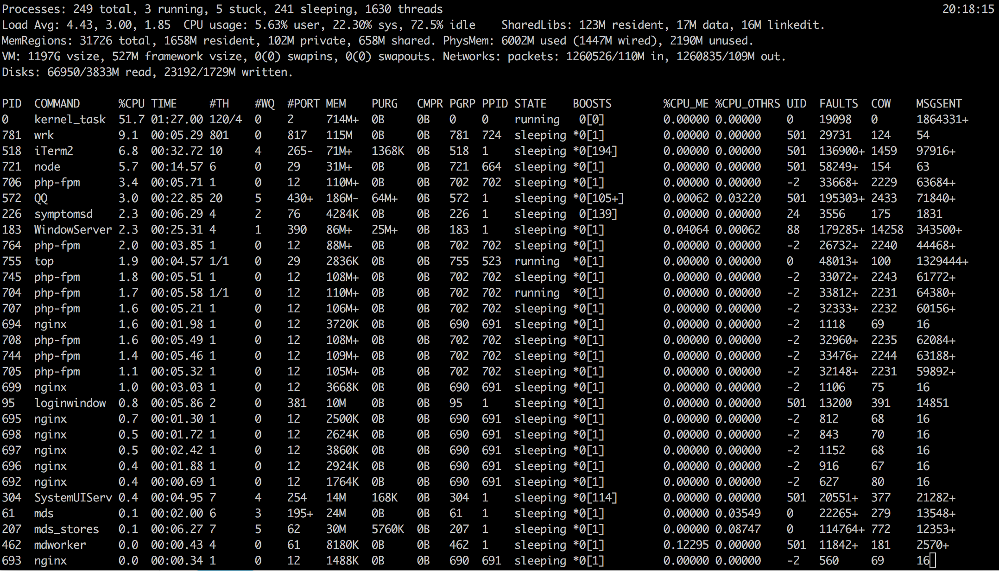The width and height of the screenshot is (999, 571).
Task: Click the Load Avg label text
Action: pos(31,25)
